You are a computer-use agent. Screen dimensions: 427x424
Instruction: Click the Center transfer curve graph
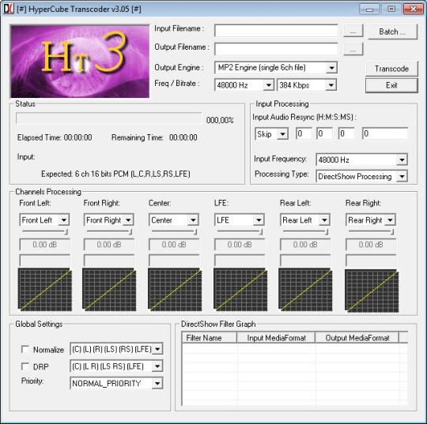pos(175,290)
